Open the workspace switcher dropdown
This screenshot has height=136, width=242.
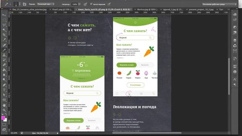pyautogui.click(x=219, y=4)
